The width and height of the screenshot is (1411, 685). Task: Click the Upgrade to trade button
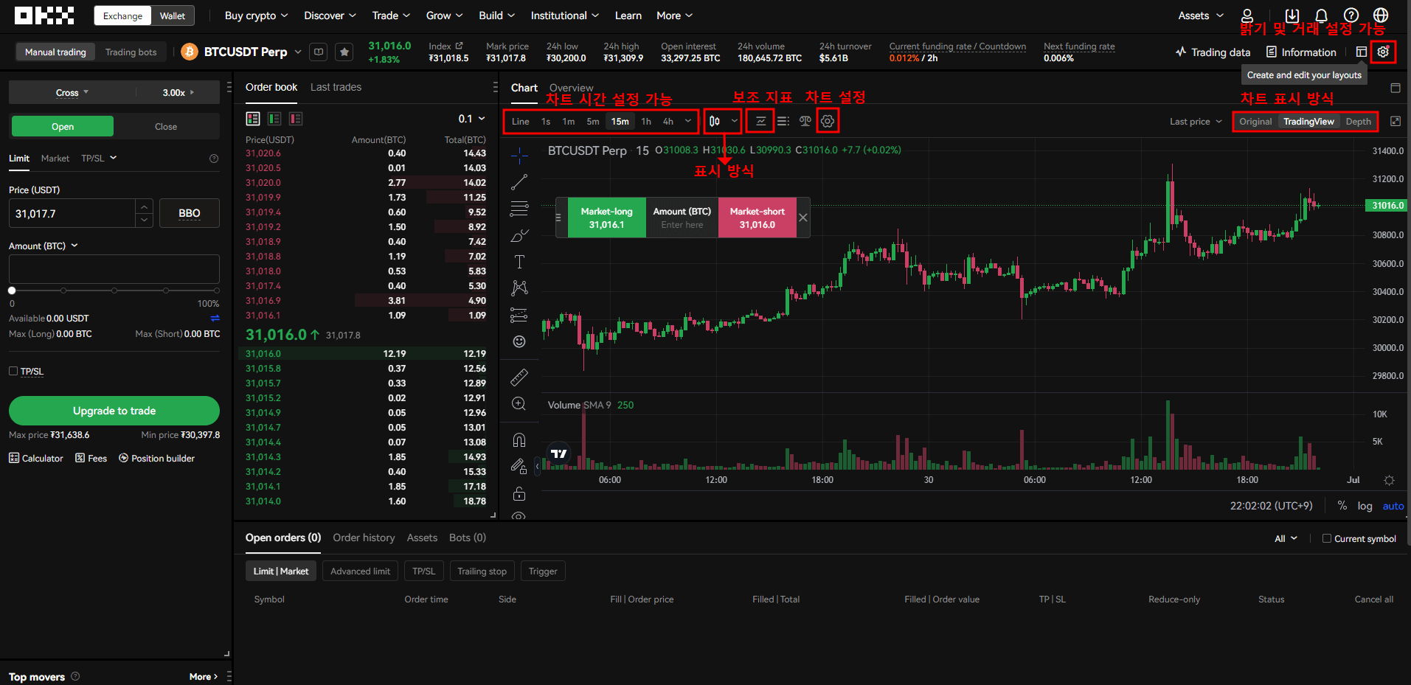point(114,411)
